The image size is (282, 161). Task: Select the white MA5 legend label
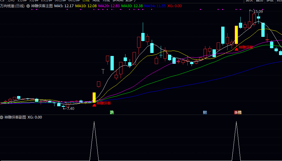64,6
